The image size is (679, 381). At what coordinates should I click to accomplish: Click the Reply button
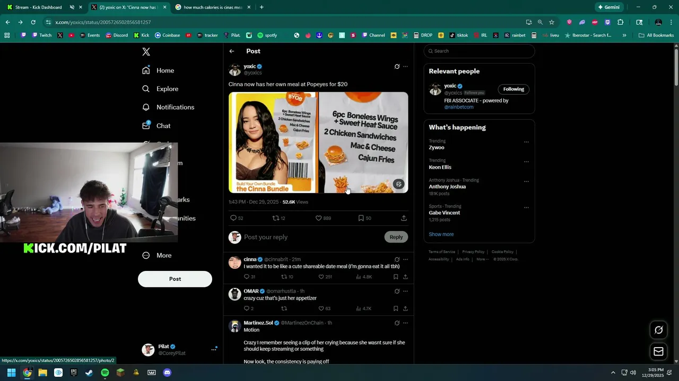(x=396, y=237)
